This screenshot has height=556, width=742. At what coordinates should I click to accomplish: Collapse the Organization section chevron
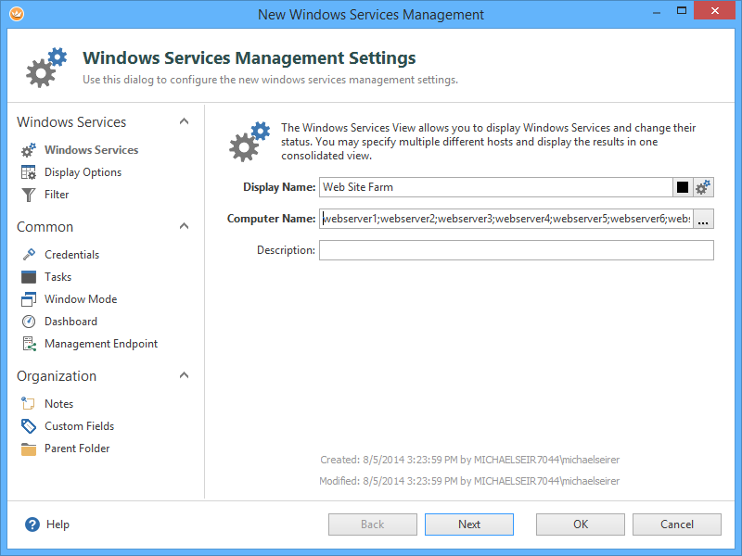tap(184, 375)
